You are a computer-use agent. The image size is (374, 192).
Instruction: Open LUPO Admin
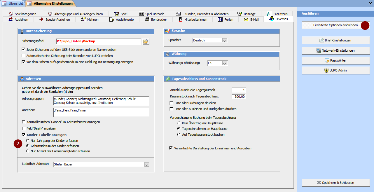click(335, 70)
